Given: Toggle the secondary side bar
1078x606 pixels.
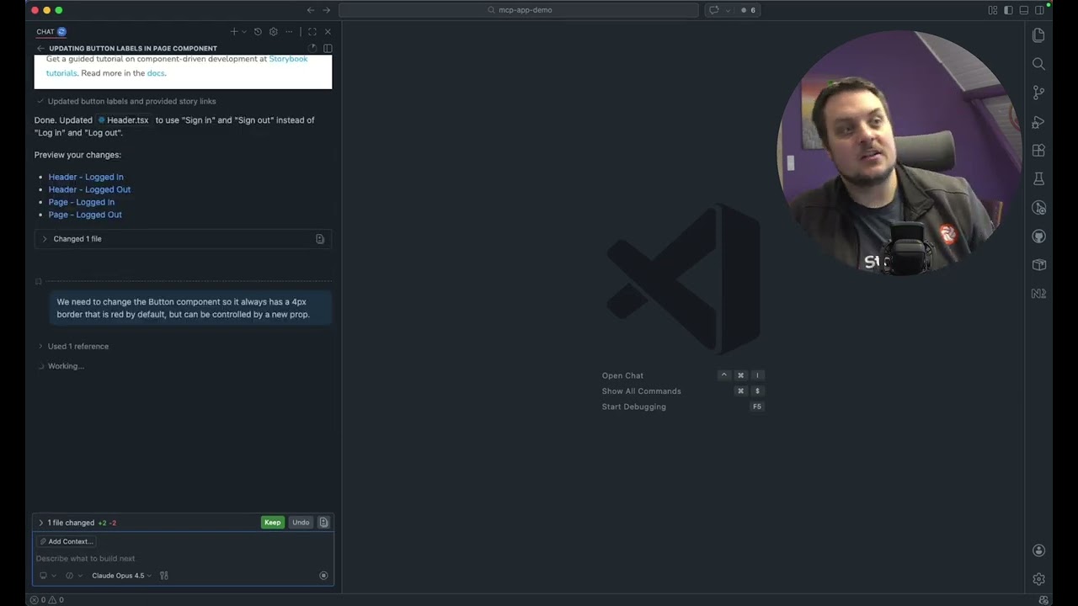Looking at the screenshot, I should (x=1008, y=10).
